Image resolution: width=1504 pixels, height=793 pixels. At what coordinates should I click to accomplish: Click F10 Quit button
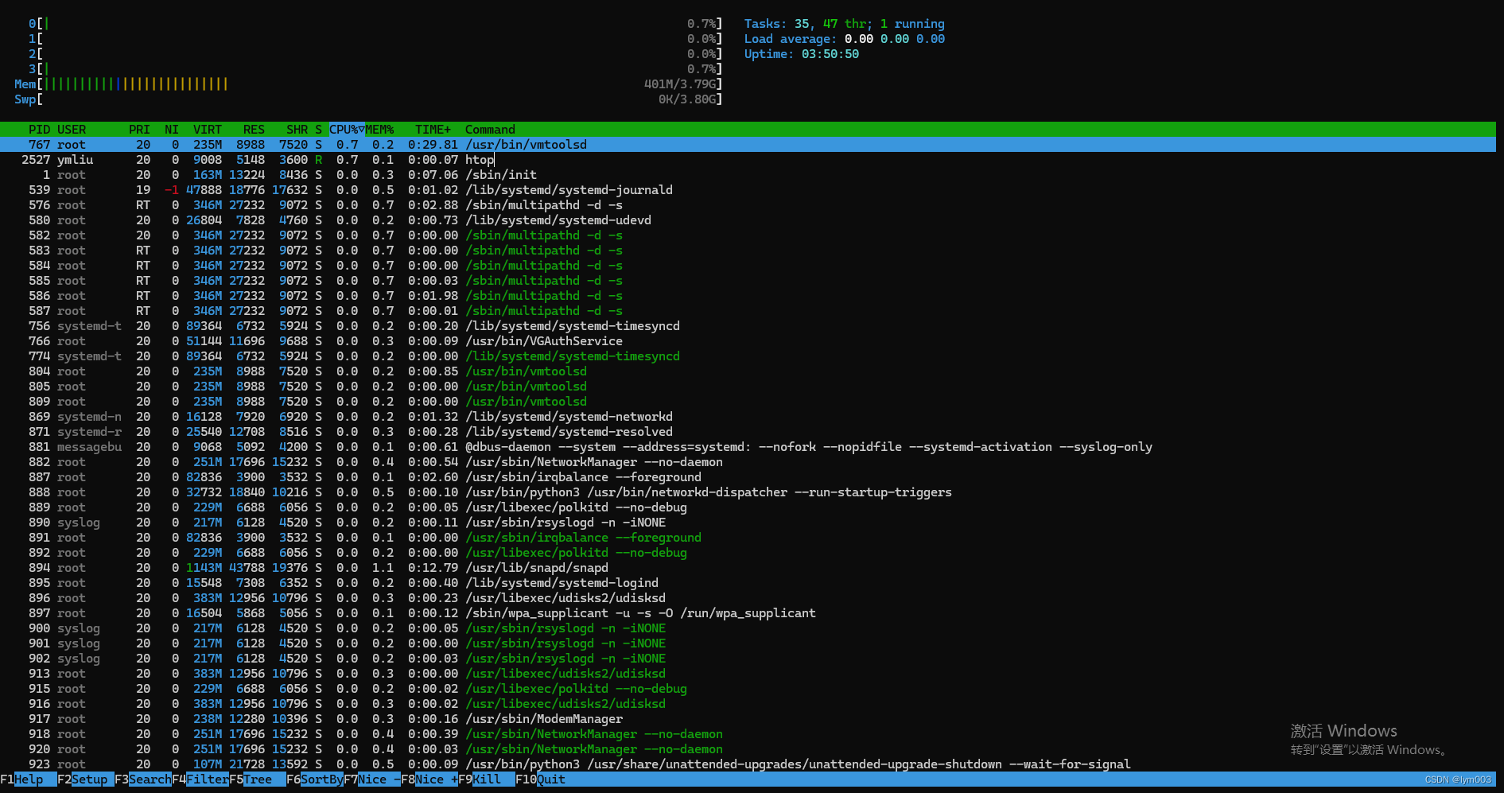(x=541, y=779)
